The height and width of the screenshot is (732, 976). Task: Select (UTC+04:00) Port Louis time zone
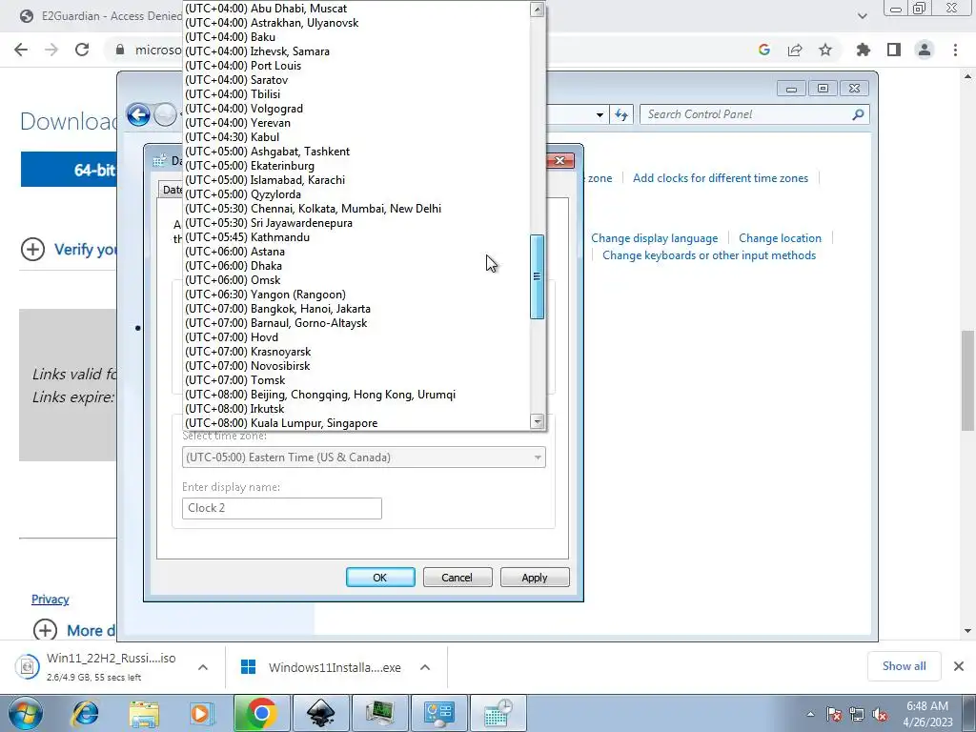(x=356, y=66)
